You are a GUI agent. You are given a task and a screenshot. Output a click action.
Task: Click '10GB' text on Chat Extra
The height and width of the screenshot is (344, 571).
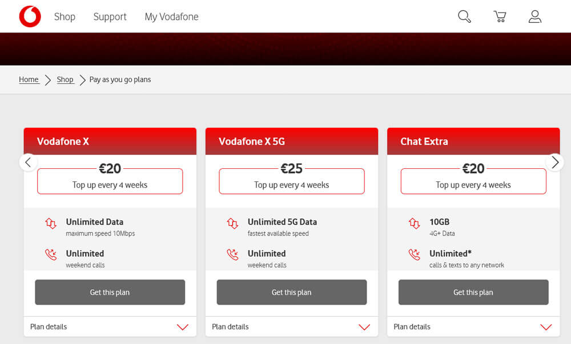click(440, 222)
